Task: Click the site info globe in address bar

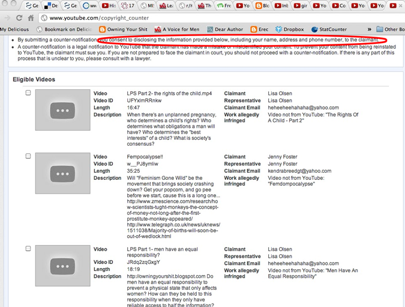Action: pyautogui.click(x=44, y=18)
